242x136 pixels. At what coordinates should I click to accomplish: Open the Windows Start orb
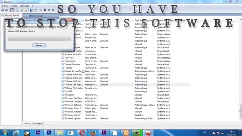click(x=5, y=133)
